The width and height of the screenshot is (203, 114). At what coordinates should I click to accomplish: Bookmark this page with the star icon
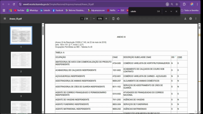177,4
